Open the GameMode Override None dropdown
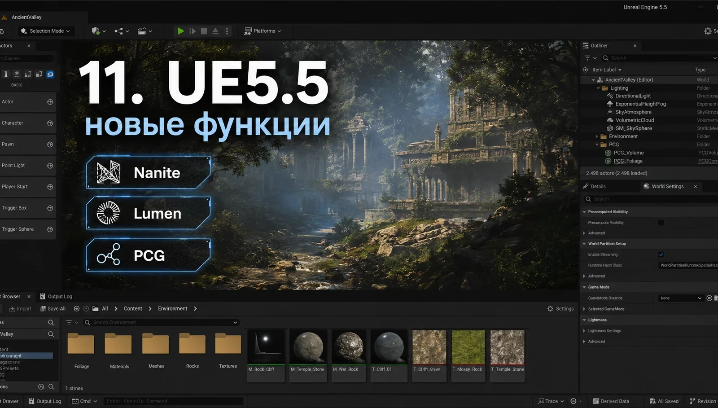718x408 pixels. 681,298
